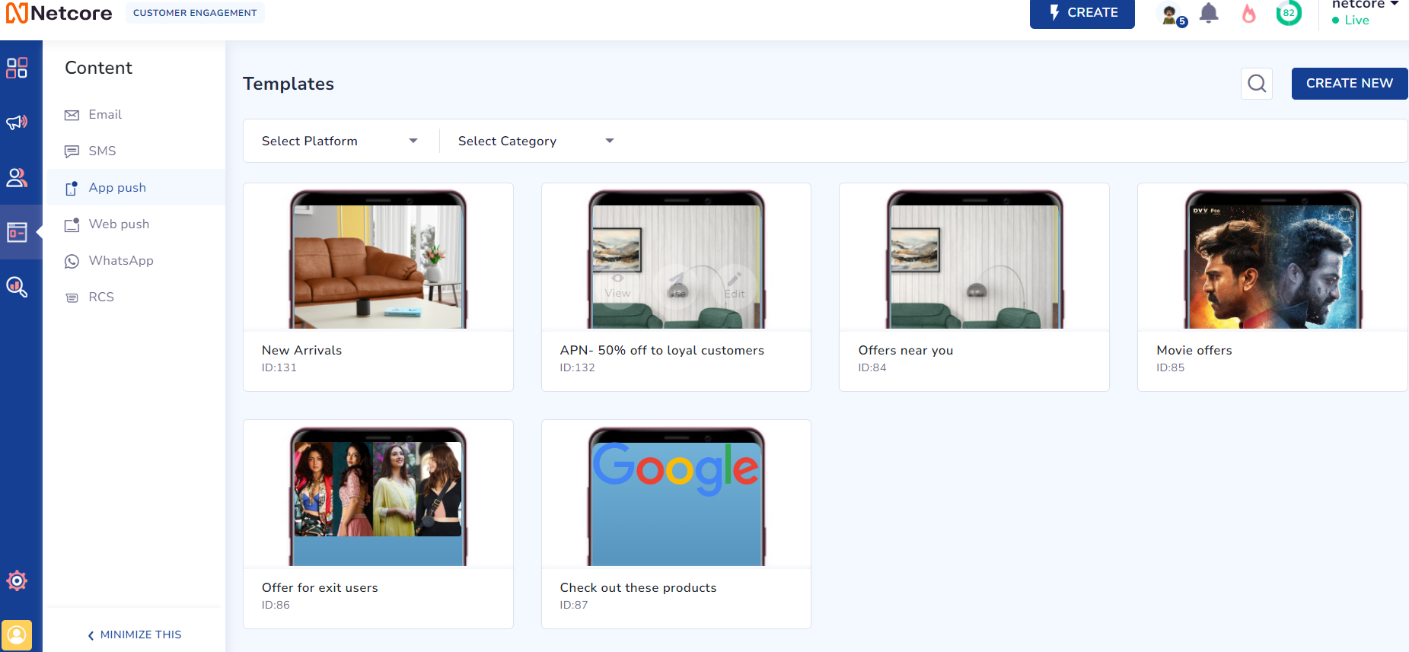
Task: Click the flame icon in header
Action: [x=1249, y=13]
